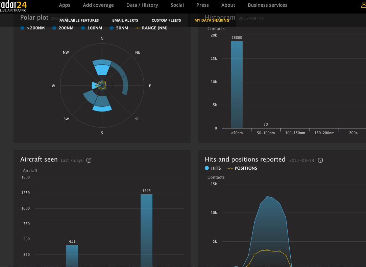This screenshot has height=267, width=366.
Task: Toggle the POSITIONS series legend
Action: point(243,168)
